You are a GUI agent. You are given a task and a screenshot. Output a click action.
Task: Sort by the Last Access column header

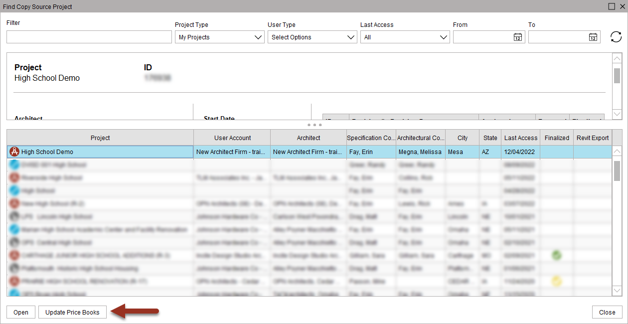pyautogui.click(x=520, y=138)
